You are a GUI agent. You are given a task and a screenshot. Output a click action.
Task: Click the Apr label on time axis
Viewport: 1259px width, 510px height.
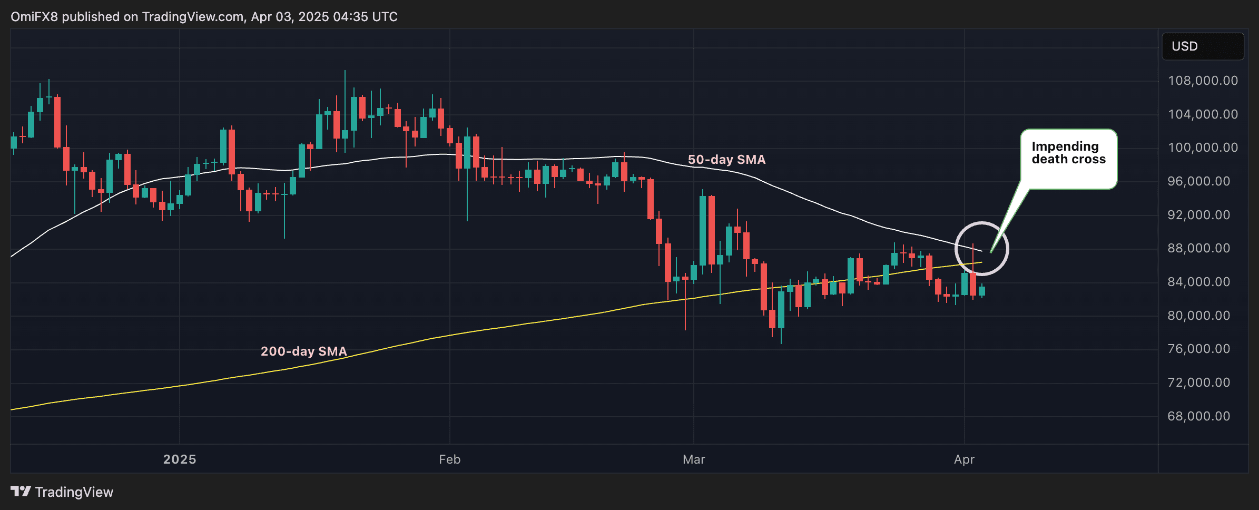click(964, 459)
